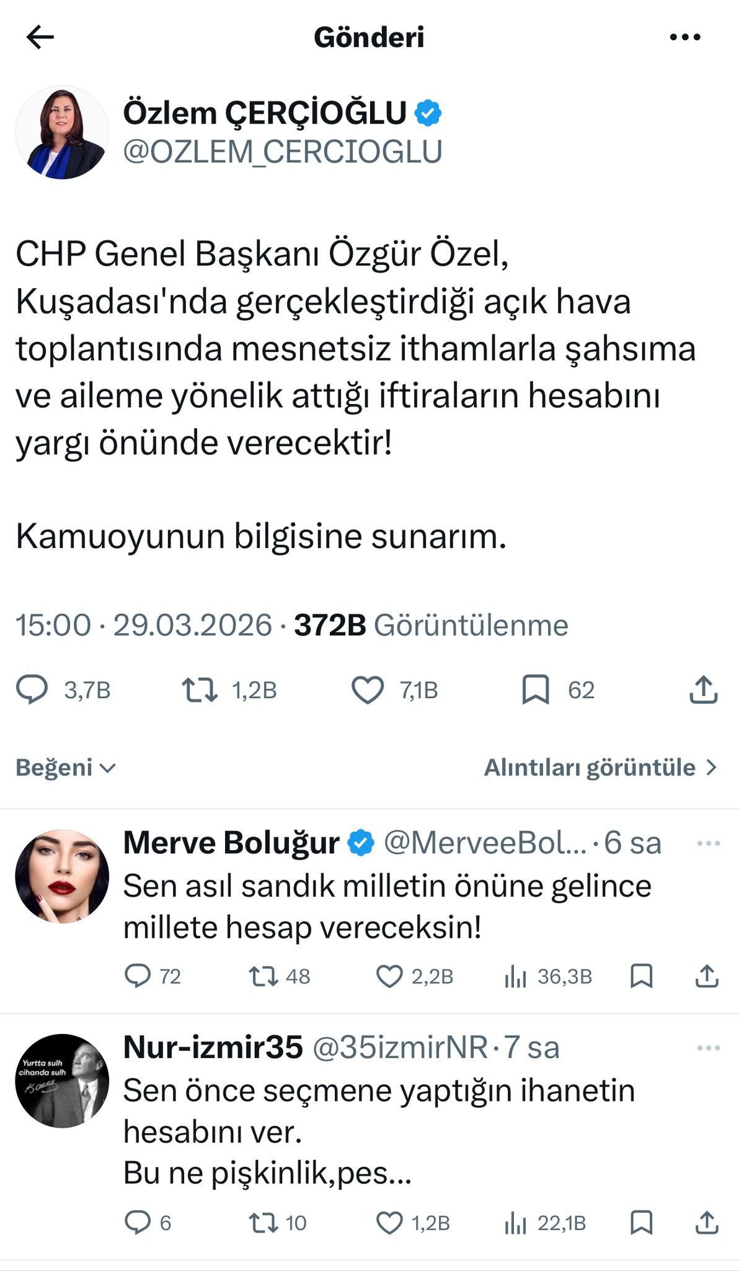The image size is (739, 1271).
Task: Open more options on Merve Boluğur's reply
Action: click(x=708, y=843)
